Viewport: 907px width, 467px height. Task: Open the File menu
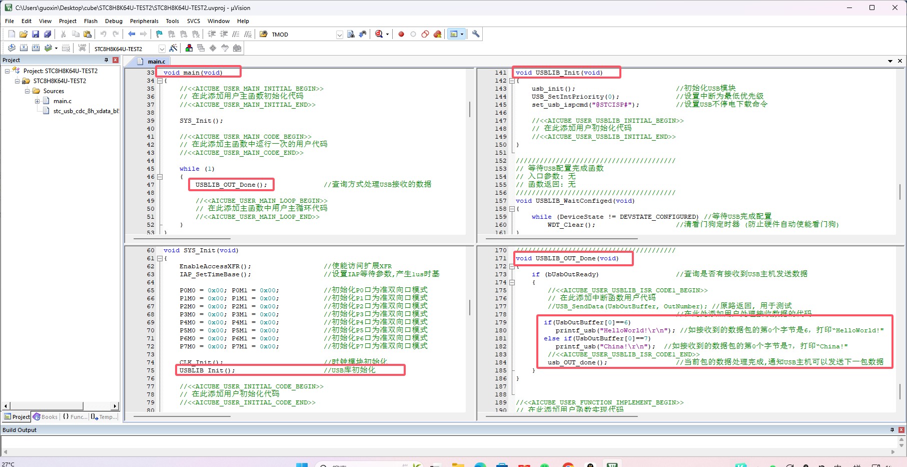coord(10,21)
